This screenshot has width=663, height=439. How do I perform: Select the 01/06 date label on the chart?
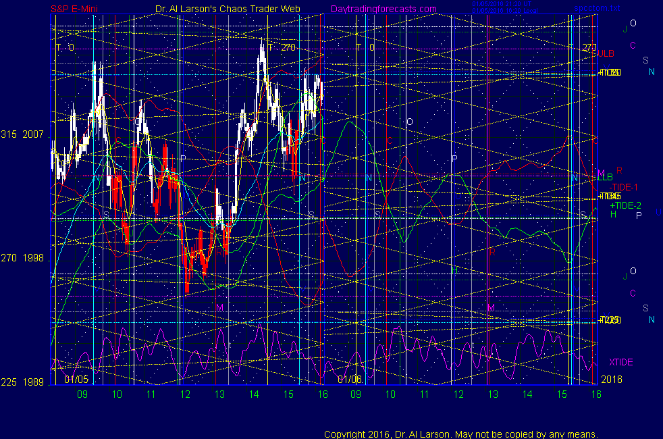click(350, 380)
